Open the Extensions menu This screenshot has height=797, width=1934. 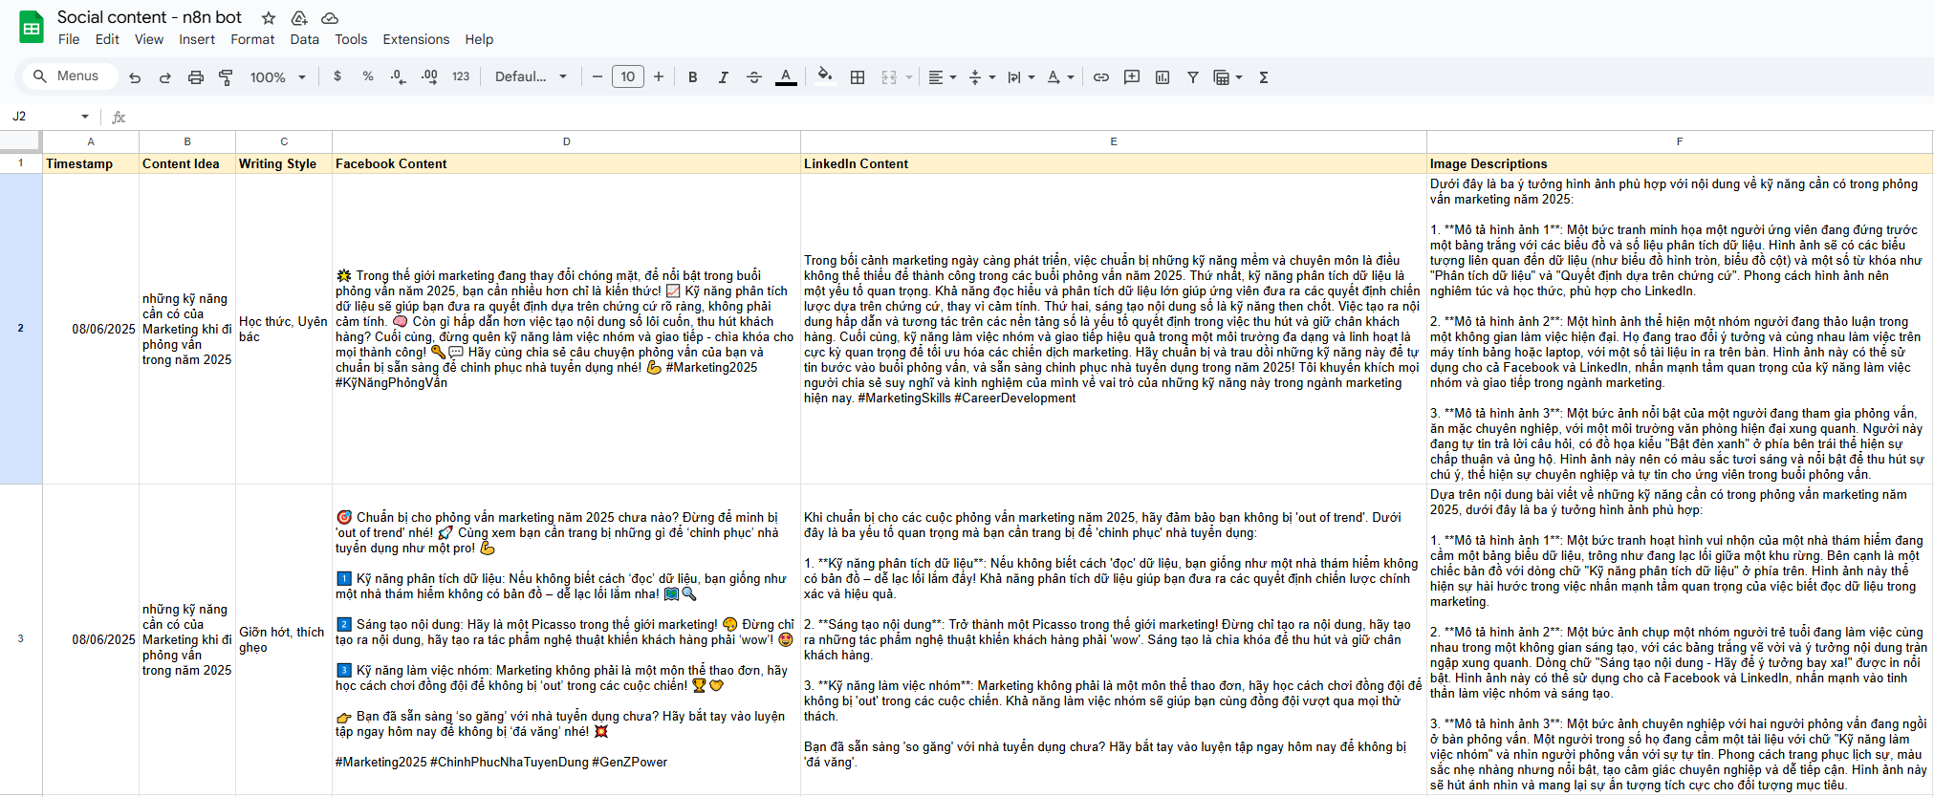point(416,39)
